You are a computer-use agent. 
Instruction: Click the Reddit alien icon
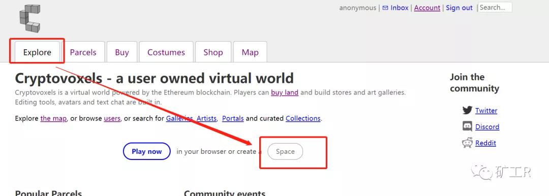point(467,143)
